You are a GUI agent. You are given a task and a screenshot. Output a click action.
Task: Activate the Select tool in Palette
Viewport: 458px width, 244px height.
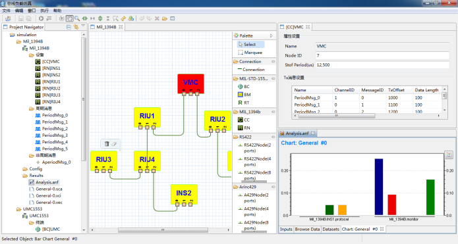pyautogui.click(x=250, y=44)
